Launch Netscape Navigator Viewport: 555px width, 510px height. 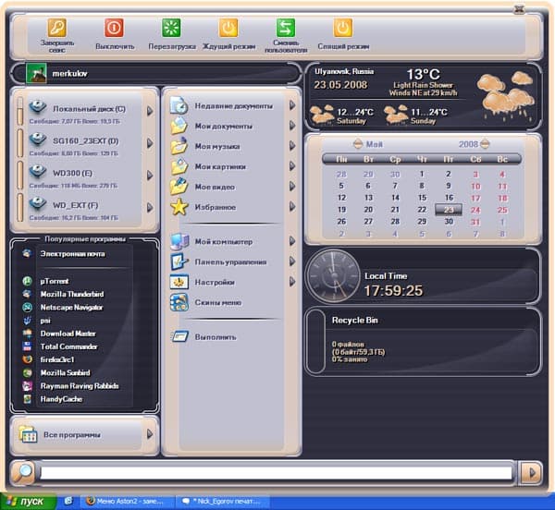click(x=71, y=307)
